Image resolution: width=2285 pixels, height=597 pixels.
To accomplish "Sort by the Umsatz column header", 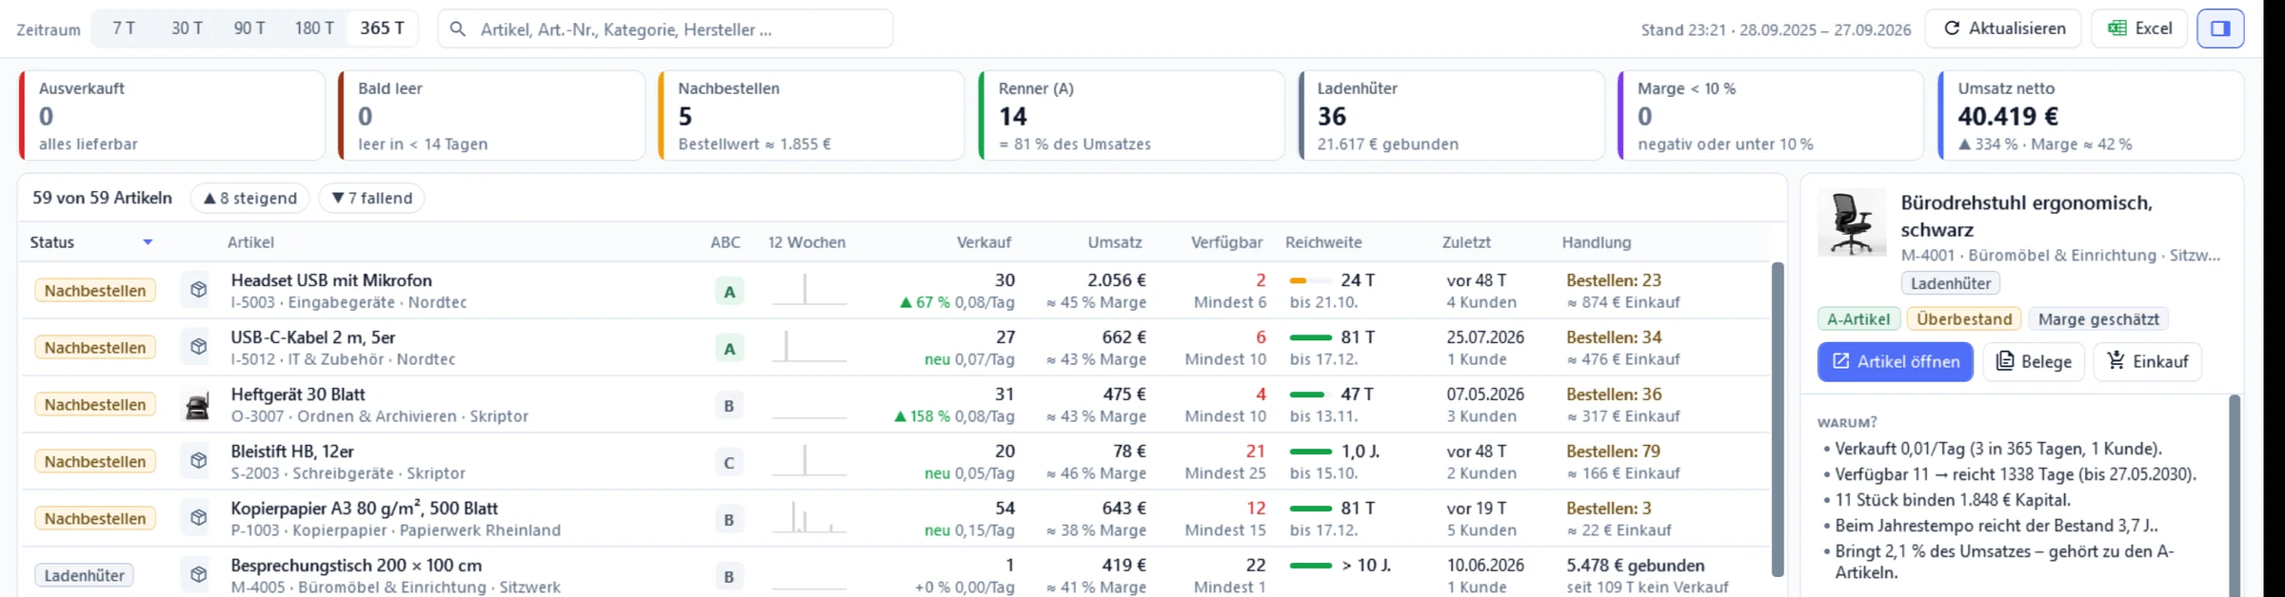I will click(x=1115, y=242).
